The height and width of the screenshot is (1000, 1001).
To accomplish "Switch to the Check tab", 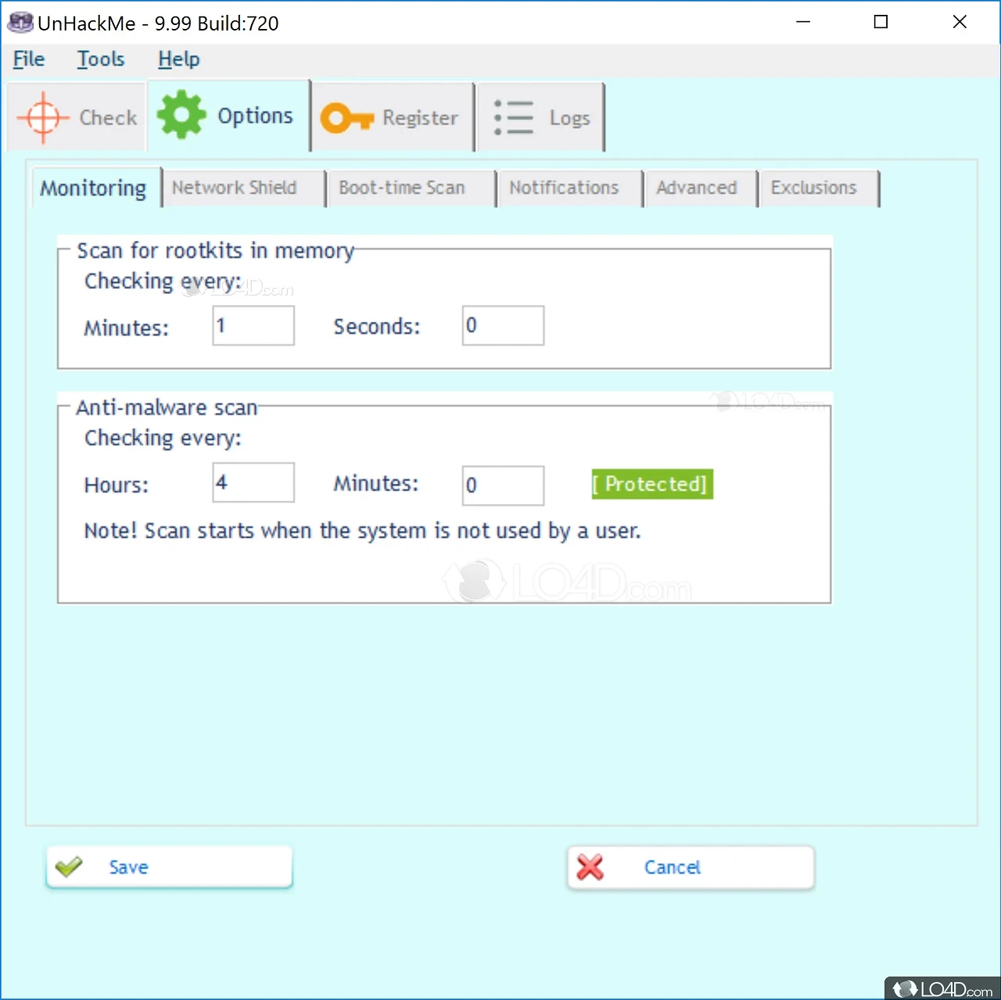I will click(76, 117).
